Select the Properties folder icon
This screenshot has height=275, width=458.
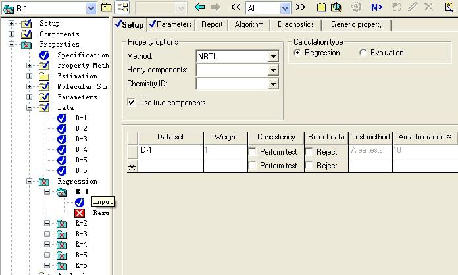click(x=26, y=45)
